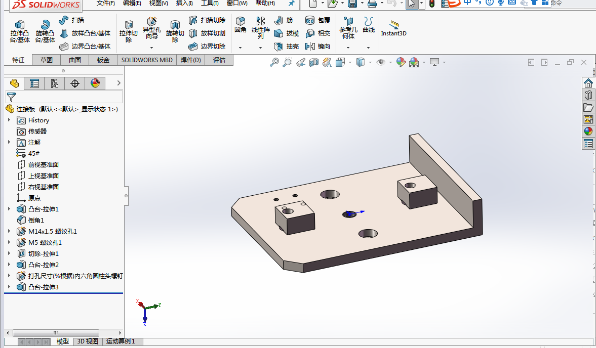
Task: Open the PropertyManager tab icon
Action: [34, 83]
